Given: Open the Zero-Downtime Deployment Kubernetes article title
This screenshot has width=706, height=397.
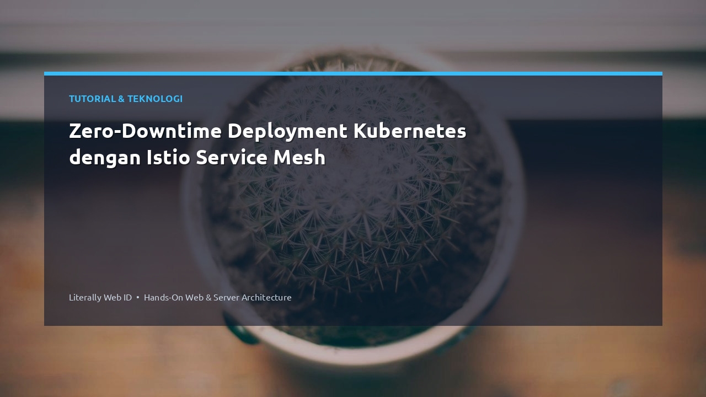Looking at the screenshot, I should (x=268, y=144).
